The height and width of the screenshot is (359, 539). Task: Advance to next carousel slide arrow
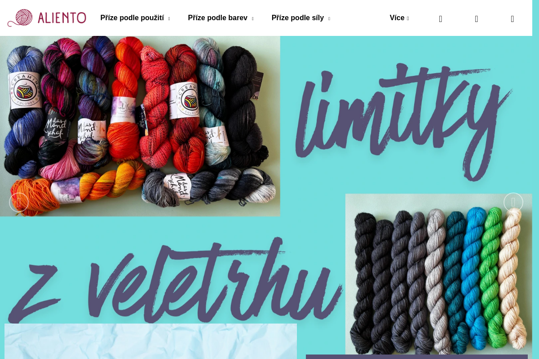coord(513,202)
